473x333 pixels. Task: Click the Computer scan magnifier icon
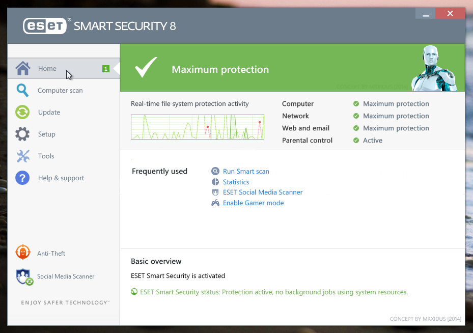[22, 90]
